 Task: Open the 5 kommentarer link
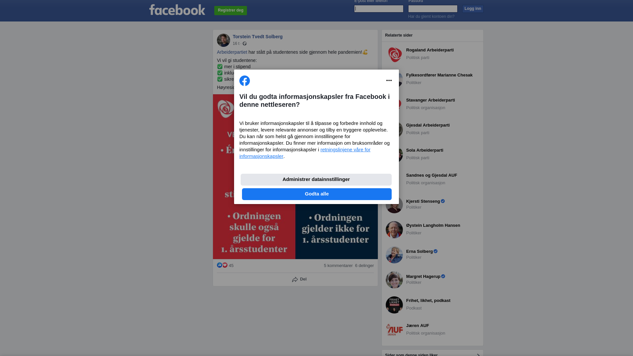click(x=338, y=266)
